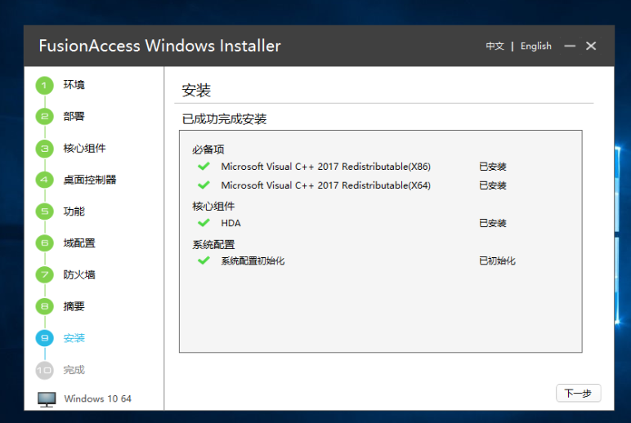This screenshot has height=423, width=631.
Task: Click green checkmark beside 系统配置初始化
Action: [204, 260]
